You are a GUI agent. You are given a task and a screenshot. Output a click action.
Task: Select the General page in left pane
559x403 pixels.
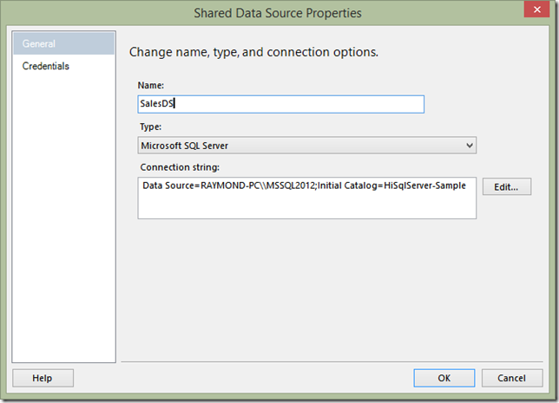[x=64, y=43]
